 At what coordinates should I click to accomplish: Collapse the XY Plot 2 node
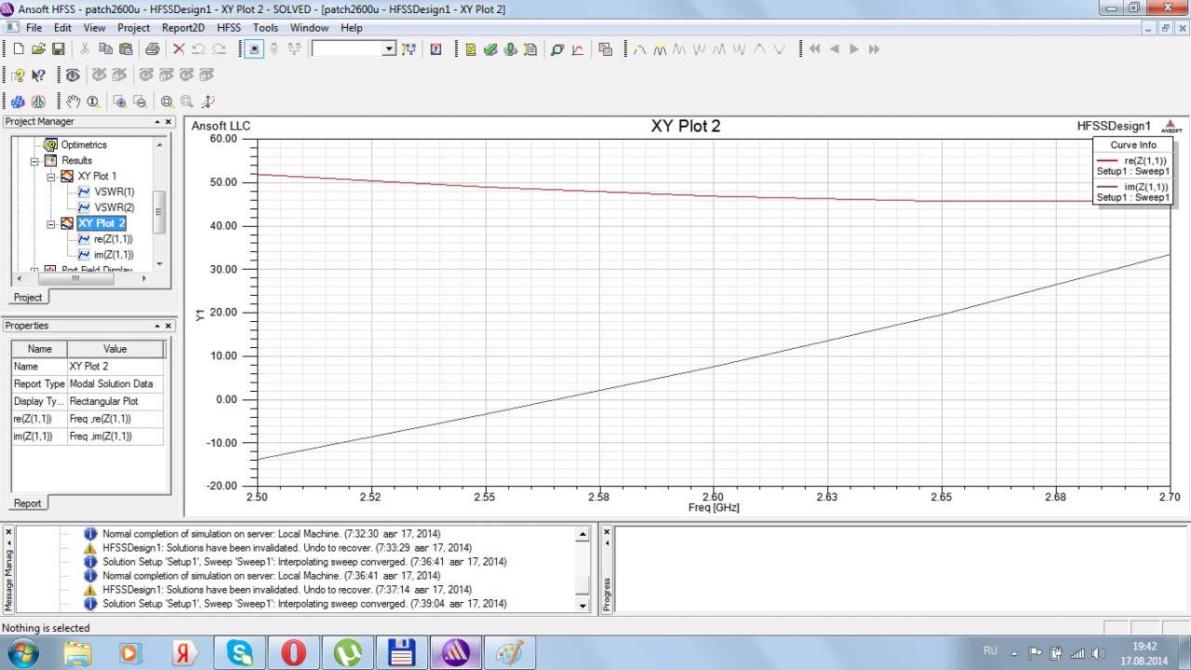[x=51, y=223]
